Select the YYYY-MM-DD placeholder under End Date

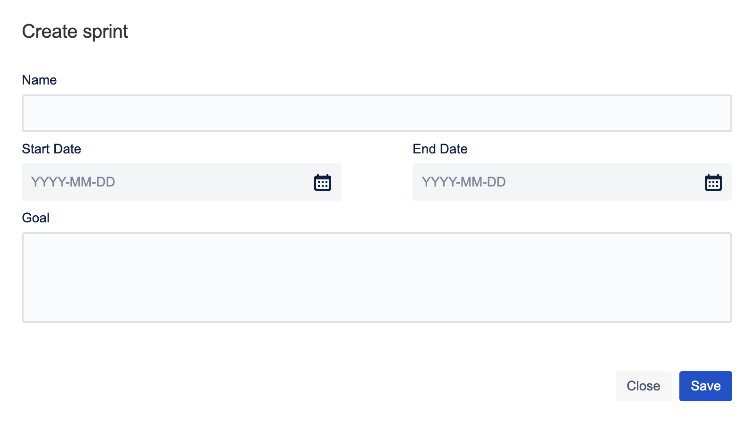[x=464, y=182]
